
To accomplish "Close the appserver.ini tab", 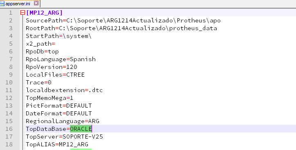I will tap(36, 3).
